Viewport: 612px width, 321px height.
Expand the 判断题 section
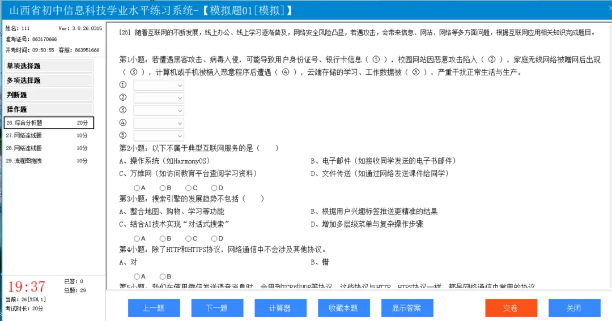[x=49, y=95]
